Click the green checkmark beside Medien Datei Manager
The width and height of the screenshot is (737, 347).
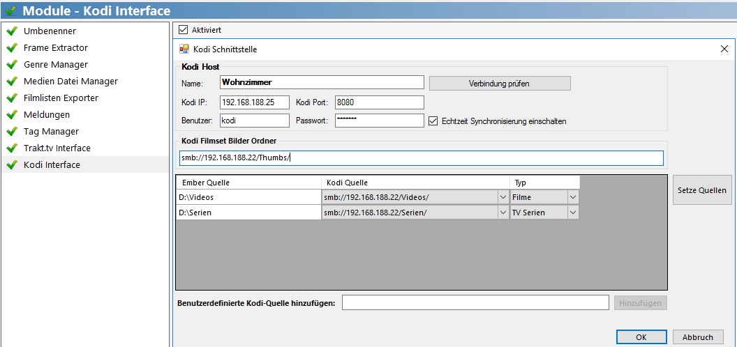pos(11,82)
